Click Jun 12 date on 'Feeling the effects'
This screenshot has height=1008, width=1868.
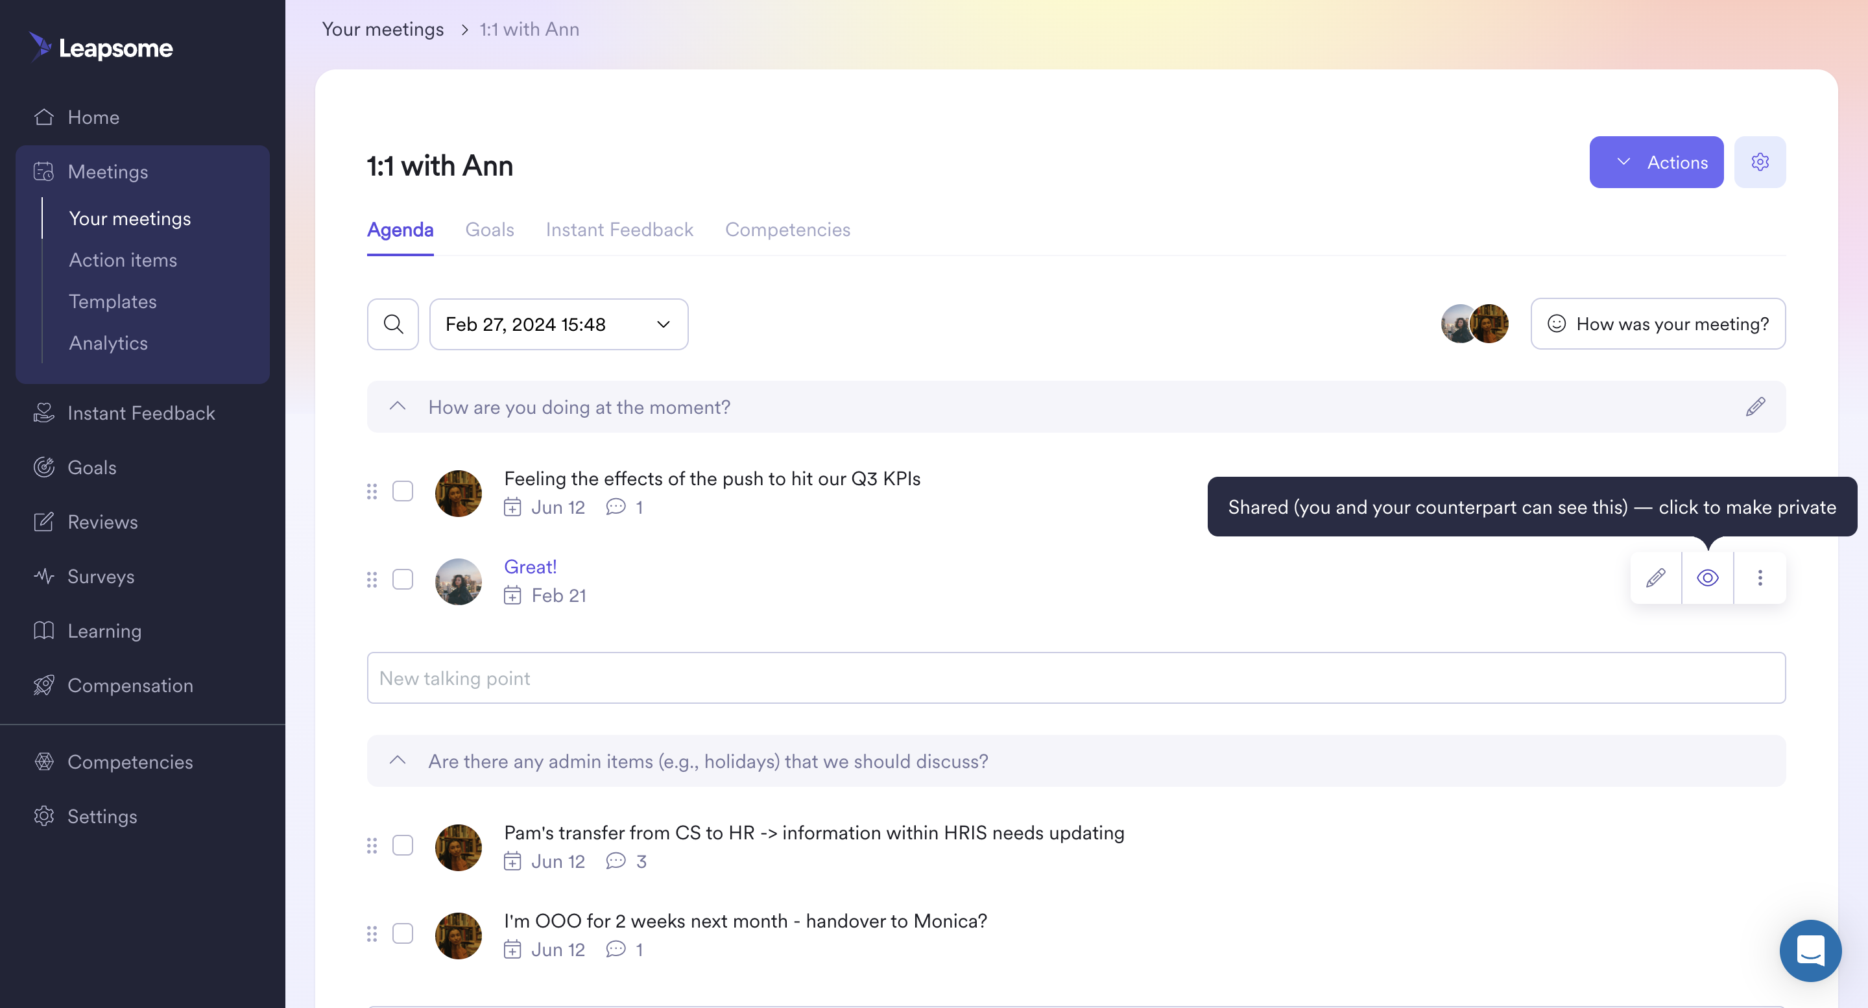[545, 507]
